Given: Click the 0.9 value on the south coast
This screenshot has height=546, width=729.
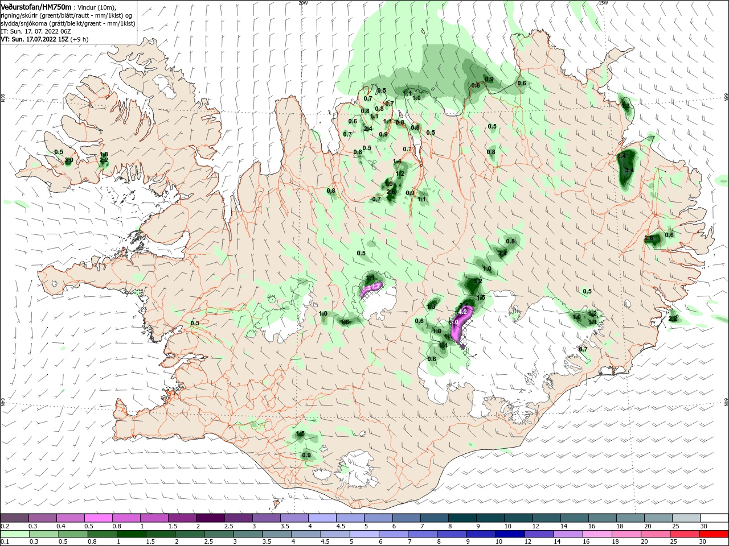Looking at the screenshot, I should 306,456.
